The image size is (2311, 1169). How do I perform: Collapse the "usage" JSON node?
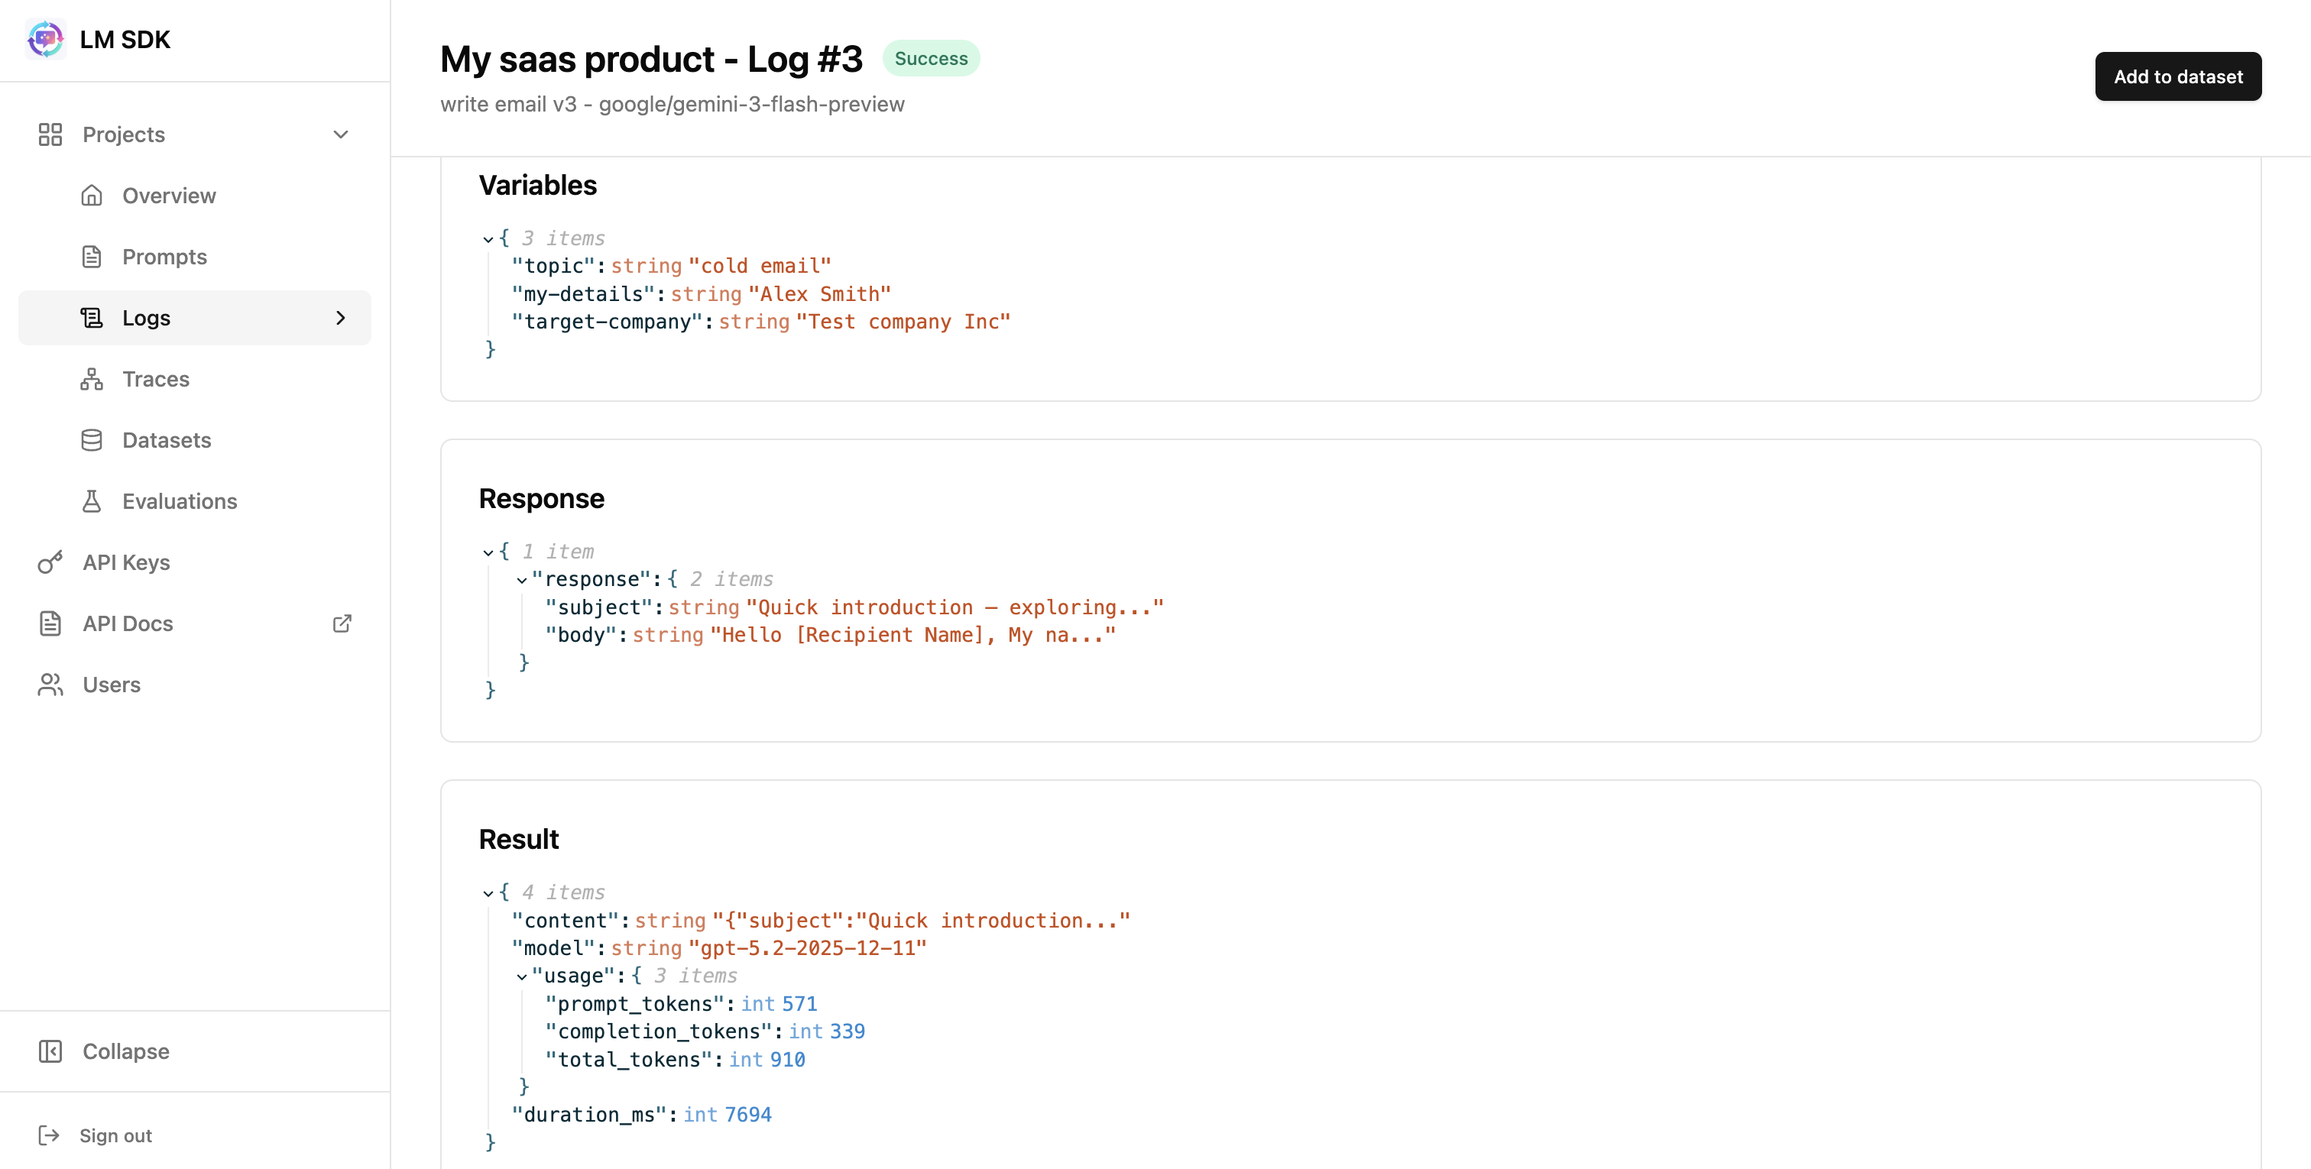[x=521, y=977]
